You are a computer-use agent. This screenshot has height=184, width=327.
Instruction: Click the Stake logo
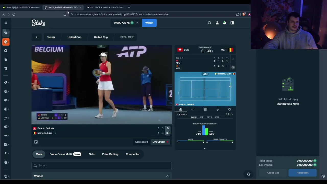click(x=38, y=23)
